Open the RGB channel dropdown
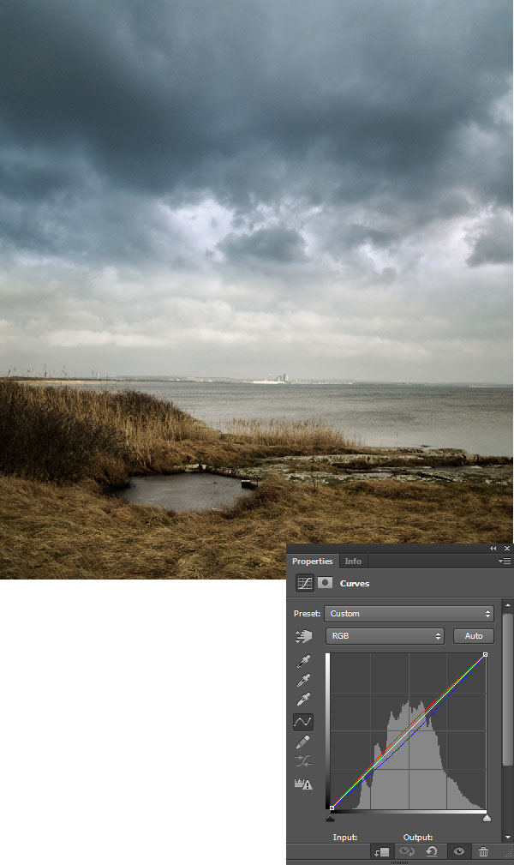Image resolution: width=514 pixels, height=865 pixels. (385, 636)
